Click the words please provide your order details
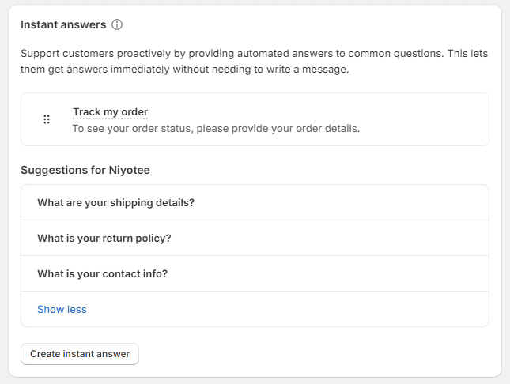510x384 pixels. (278, 129)
